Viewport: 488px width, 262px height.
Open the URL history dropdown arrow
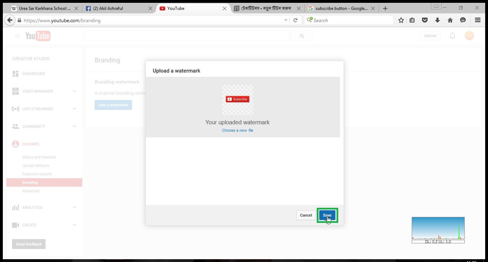[x=286, y=20]
